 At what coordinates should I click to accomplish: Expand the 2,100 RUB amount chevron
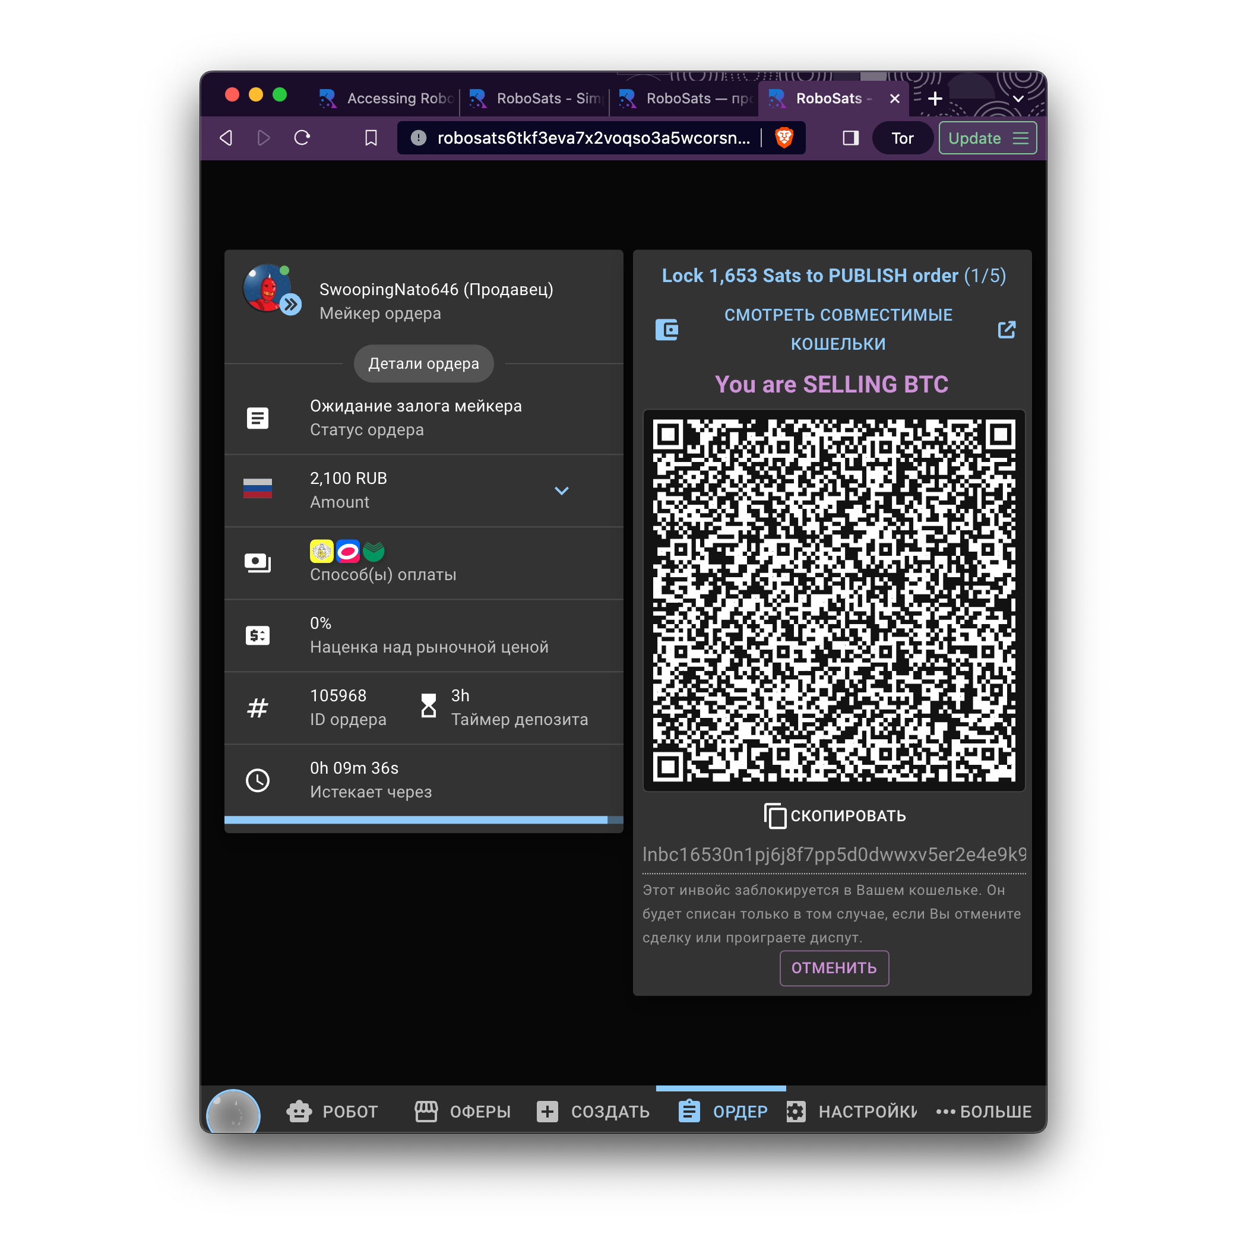click(x=562, y=490)
